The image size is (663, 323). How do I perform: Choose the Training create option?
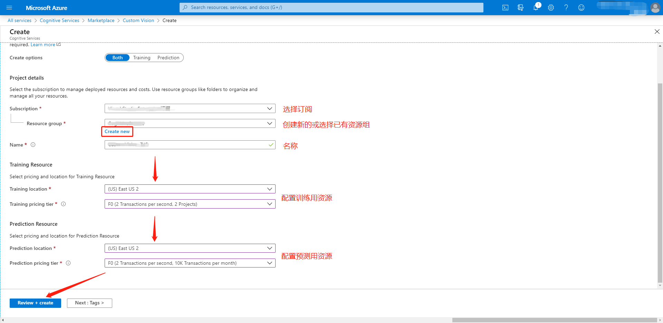tap(142, 58)
